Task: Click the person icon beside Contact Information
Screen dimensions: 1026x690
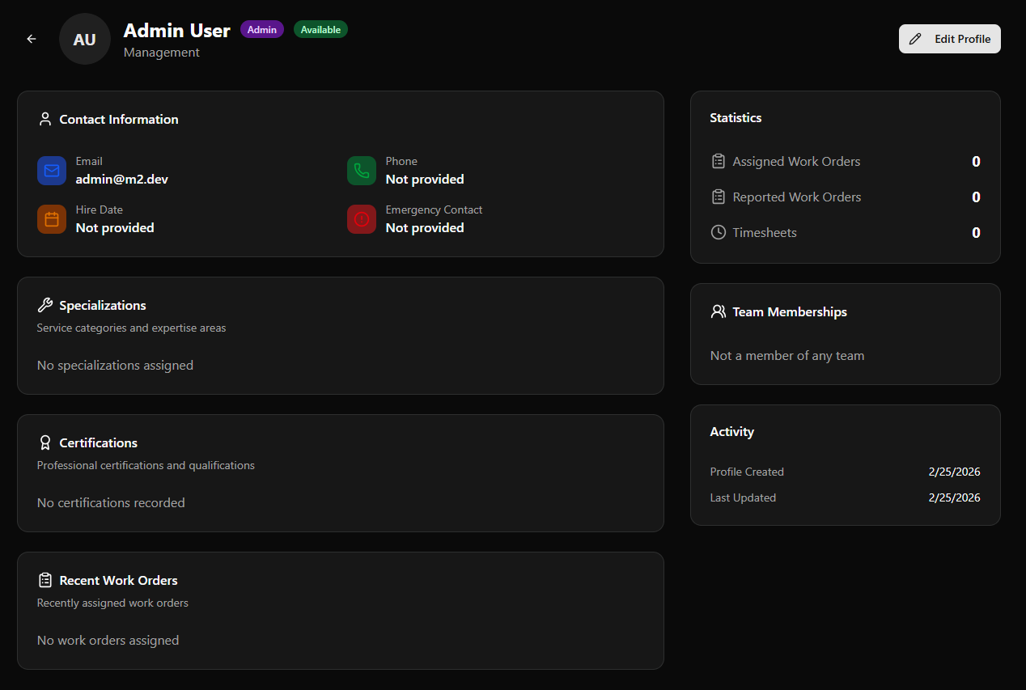Action: 45,119
